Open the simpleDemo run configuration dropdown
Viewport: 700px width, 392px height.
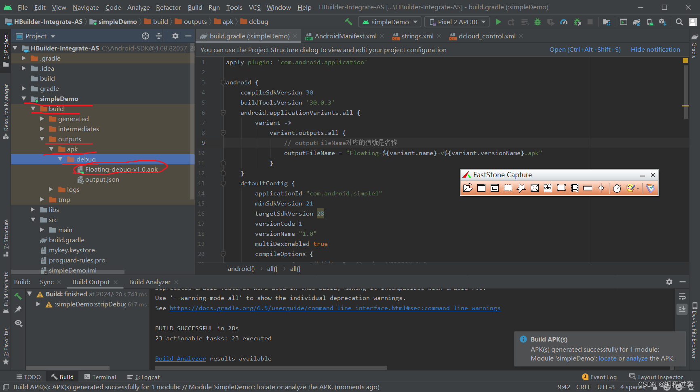coord(390,22)
